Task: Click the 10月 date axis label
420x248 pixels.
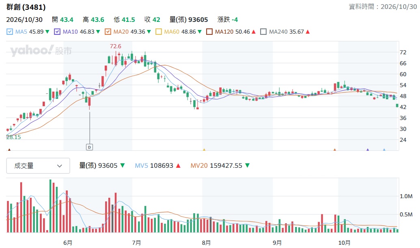Action: (x=344, y=243)
